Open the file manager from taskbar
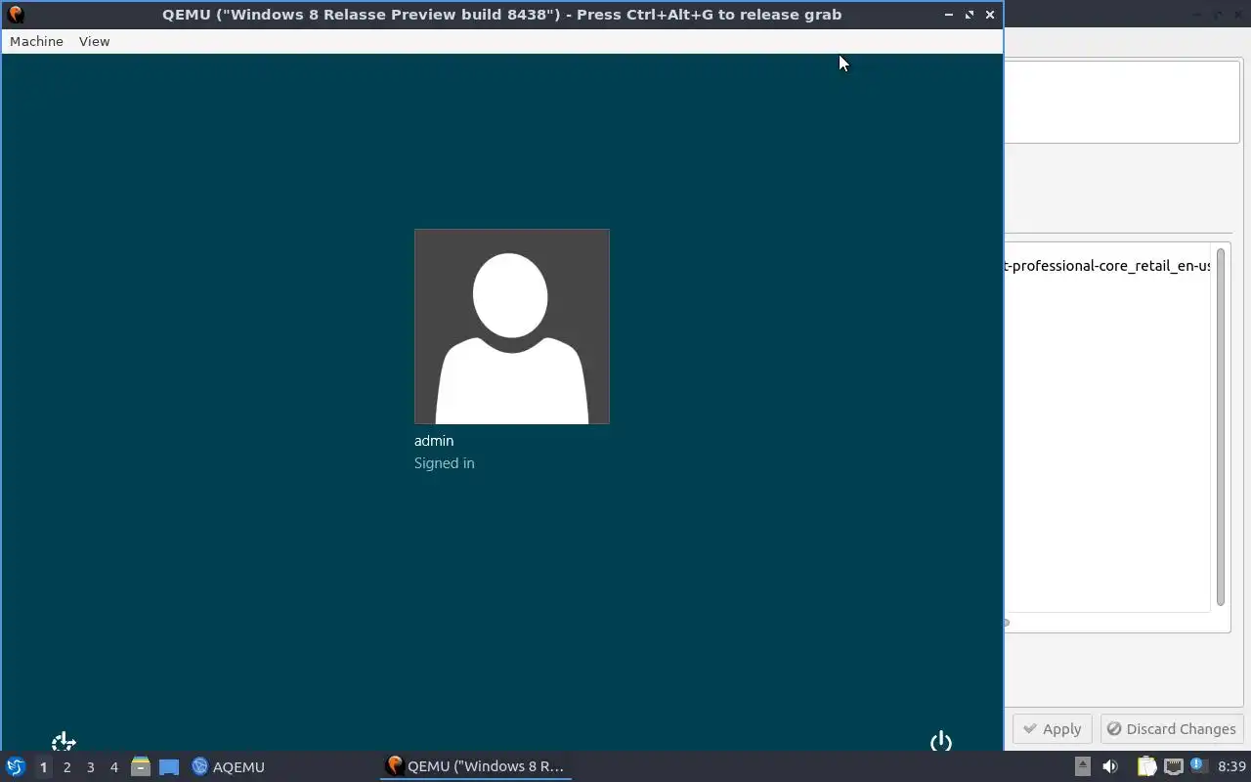The image size is (1251, 782). click(x=141, y=766)
